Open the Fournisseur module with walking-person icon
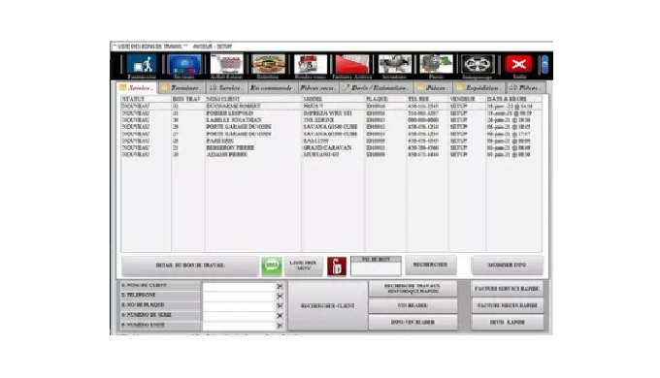 [142, 66]
